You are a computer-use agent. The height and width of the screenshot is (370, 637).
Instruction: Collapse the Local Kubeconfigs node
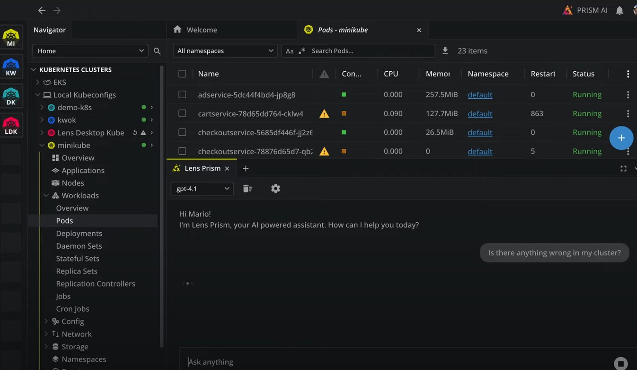[x=38, y=95]
